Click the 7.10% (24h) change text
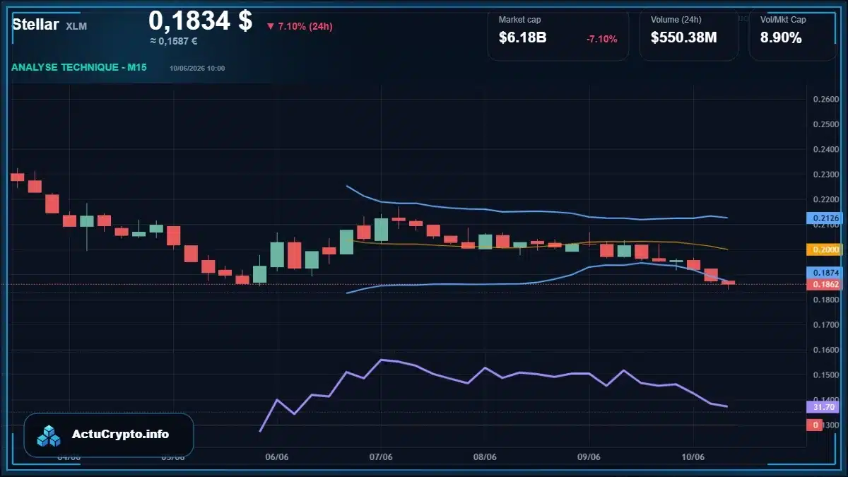 [x=305, y=26]
